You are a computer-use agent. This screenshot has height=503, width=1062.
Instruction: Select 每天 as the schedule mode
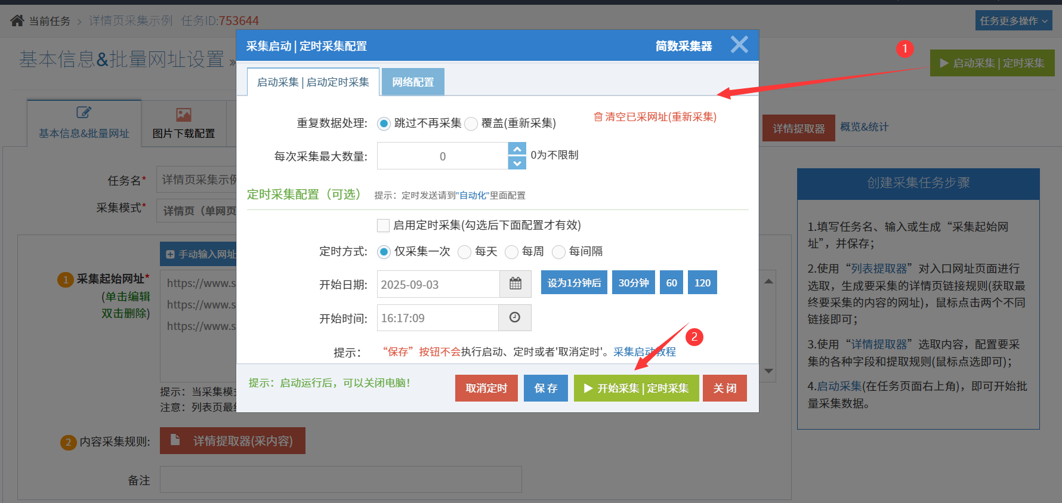point(464,252)
